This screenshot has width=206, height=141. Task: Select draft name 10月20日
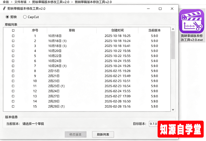(55, 51)
